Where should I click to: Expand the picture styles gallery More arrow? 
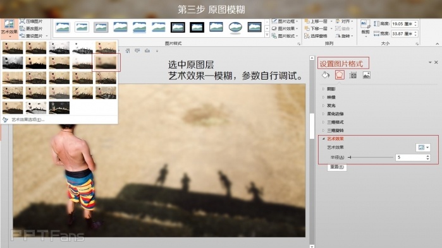coord(267,35)
